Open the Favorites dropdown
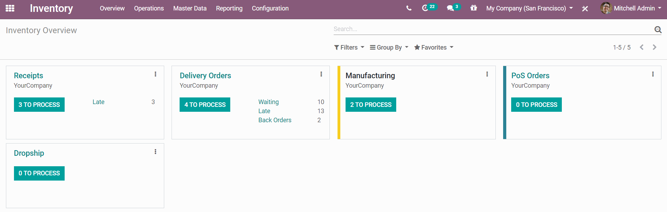Image resolution: width=667 pixels, height=212 pixels. pyautogui.click(x=434, y=47)
